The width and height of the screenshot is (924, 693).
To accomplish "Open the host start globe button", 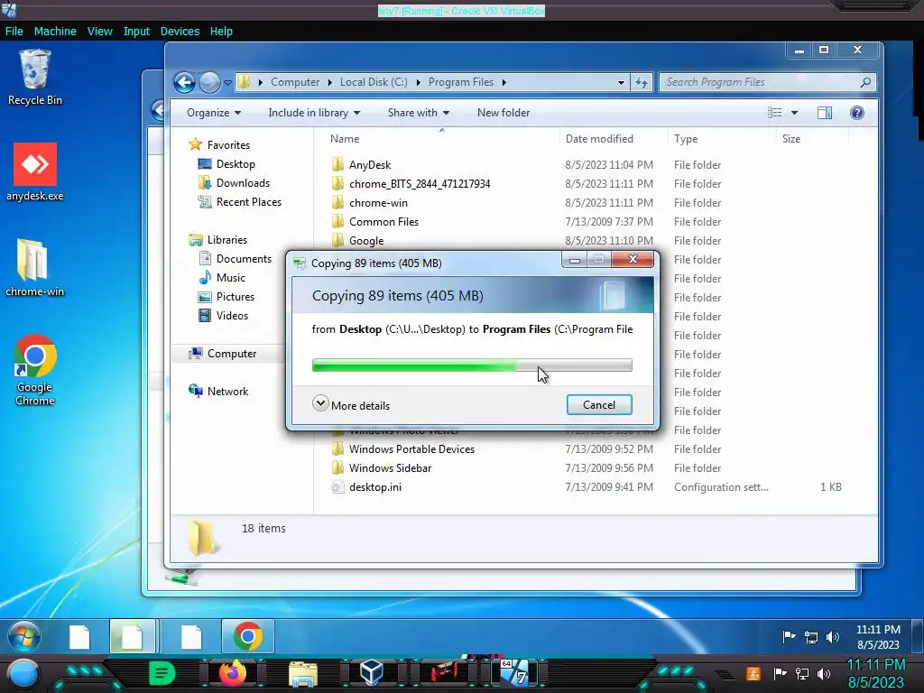I will (23, 673).
